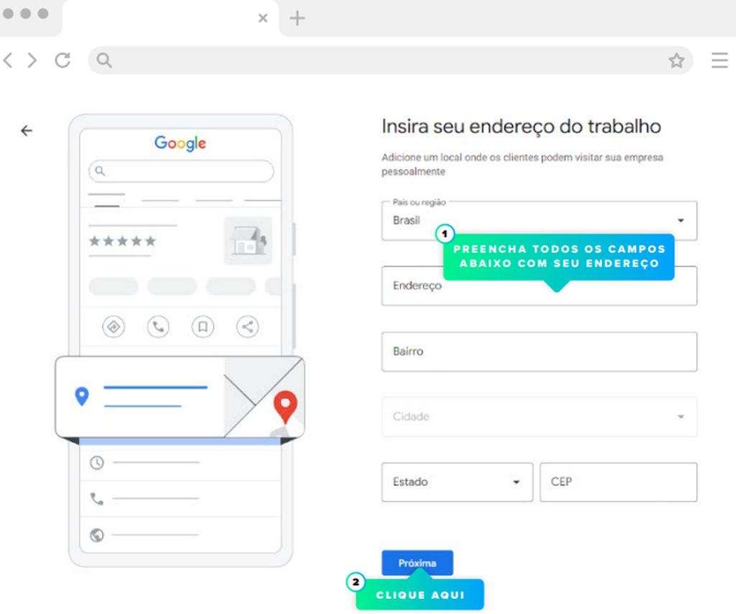Click the mockup's Google search box
Image resolution: width=736 pixels, height=614 pixels.
181,171
